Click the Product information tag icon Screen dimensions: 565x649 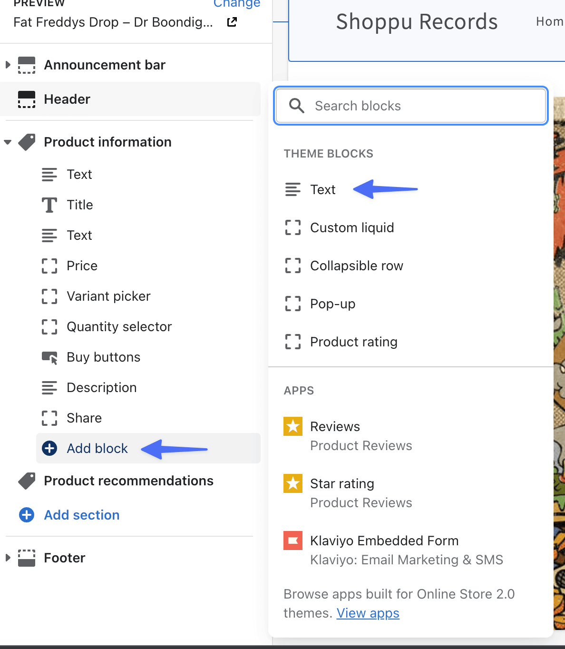27,142
